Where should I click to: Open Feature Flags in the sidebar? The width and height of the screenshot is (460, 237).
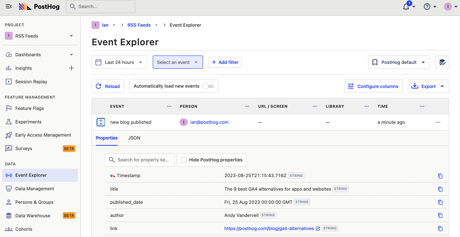pos(30,108)
